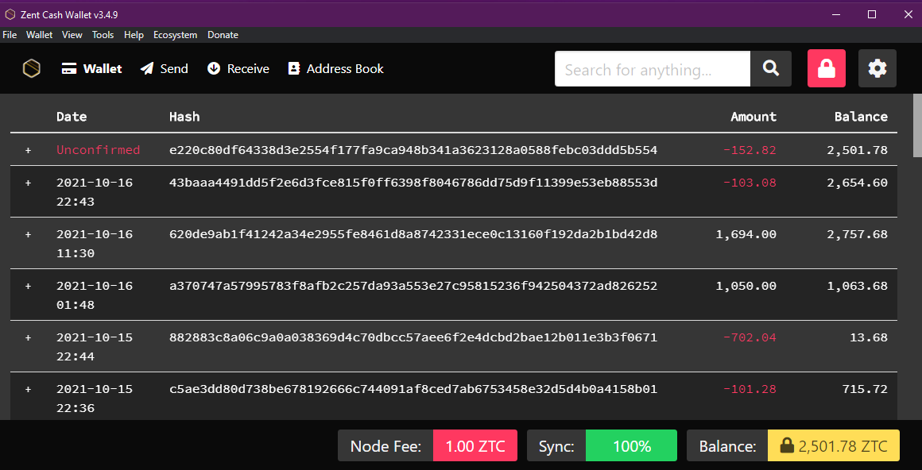Expand the 2021-10-16 22:43 transaction
The width and height of the screenshot is (922, 470).
[x=28, y=183]
